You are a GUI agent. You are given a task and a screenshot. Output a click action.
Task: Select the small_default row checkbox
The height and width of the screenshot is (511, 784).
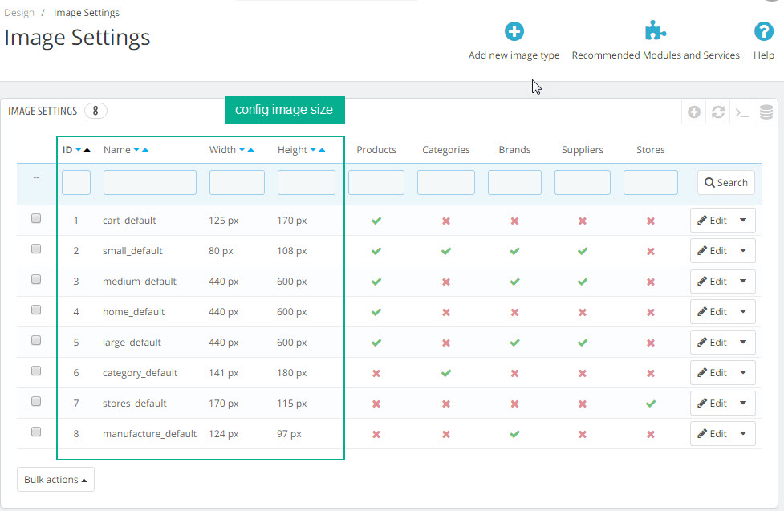pos(36,249)
